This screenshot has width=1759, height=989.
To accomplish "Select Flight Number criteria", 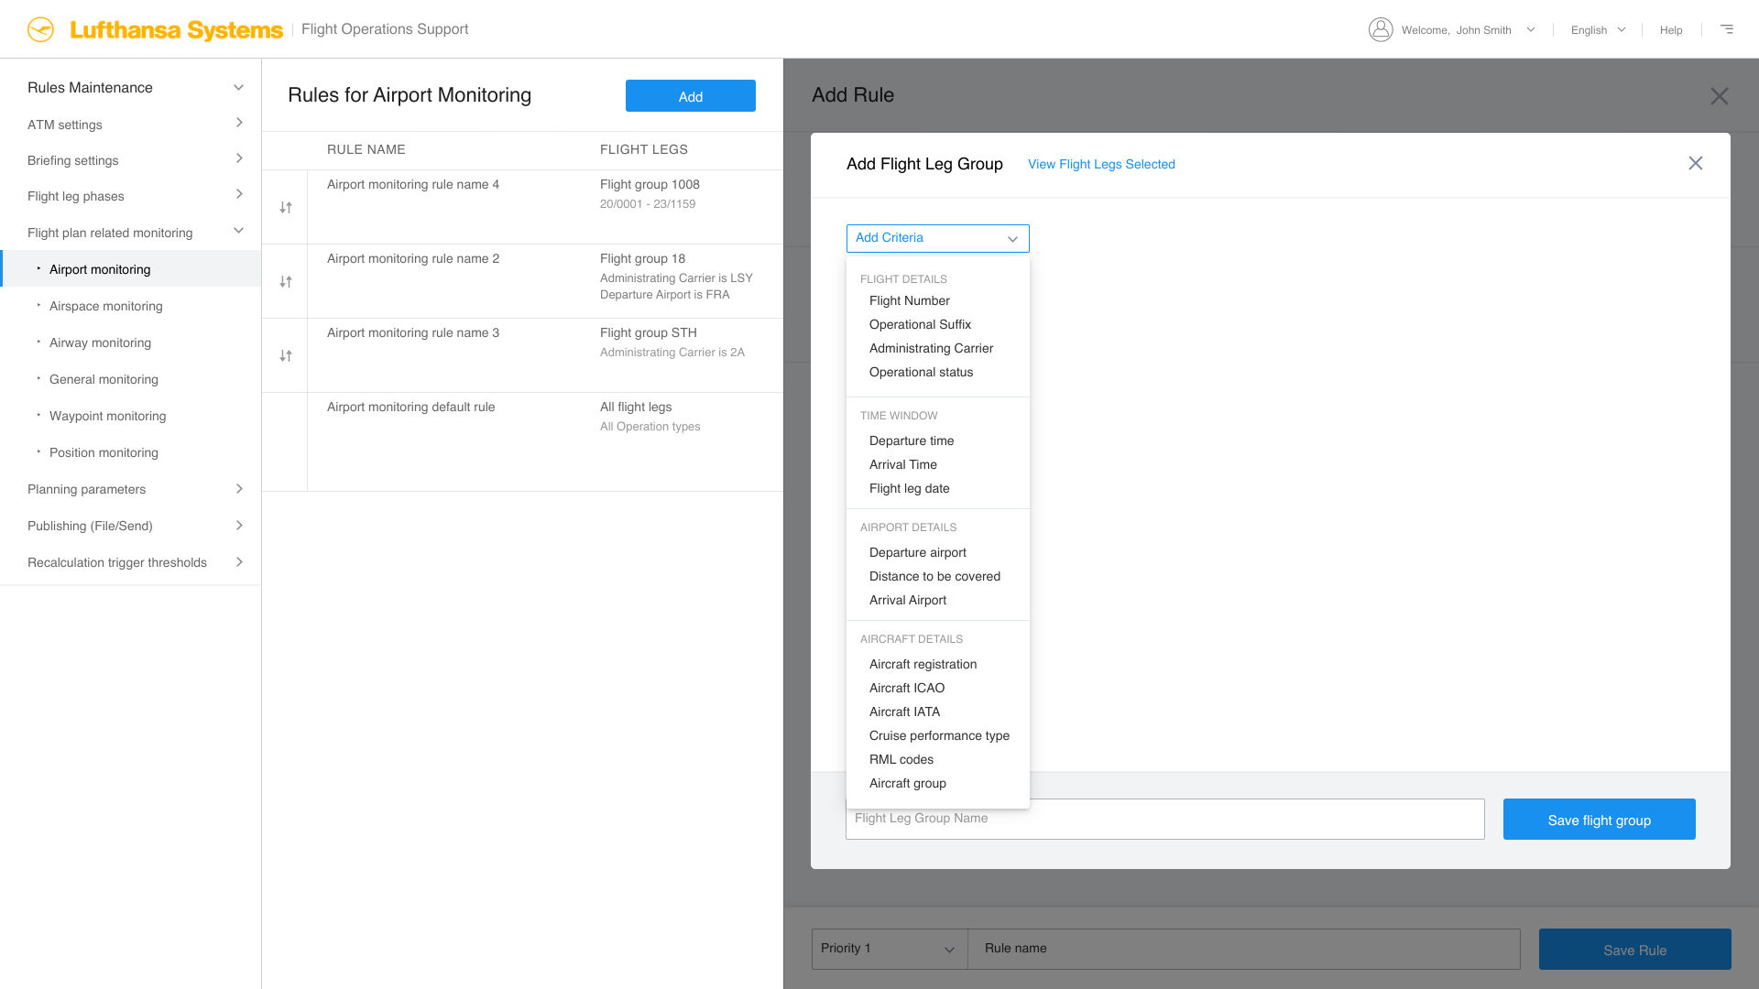I will coord(909,300).
